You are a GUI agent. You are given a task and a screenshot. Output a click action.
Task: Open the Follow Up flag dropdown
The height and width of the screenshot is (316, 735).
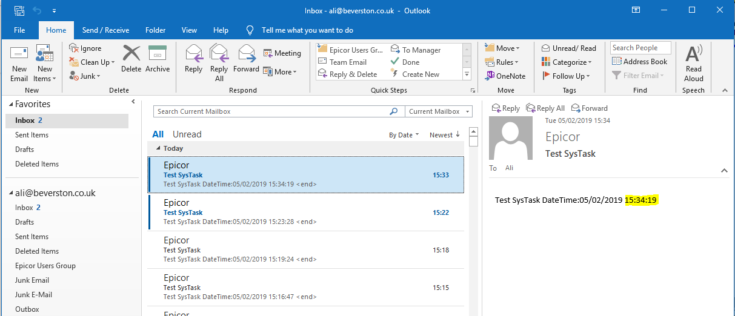click(565, 76)
